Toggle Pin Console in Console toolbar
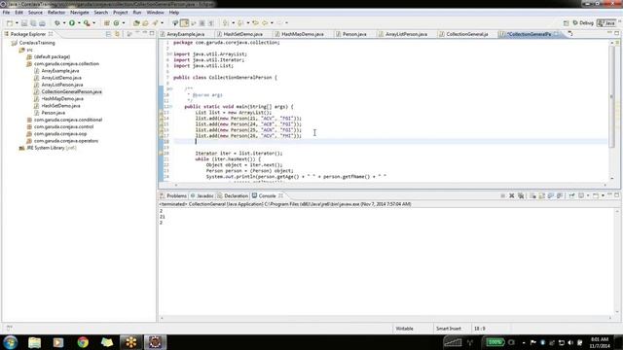623x350 pixels. click(x=571, y=195)
